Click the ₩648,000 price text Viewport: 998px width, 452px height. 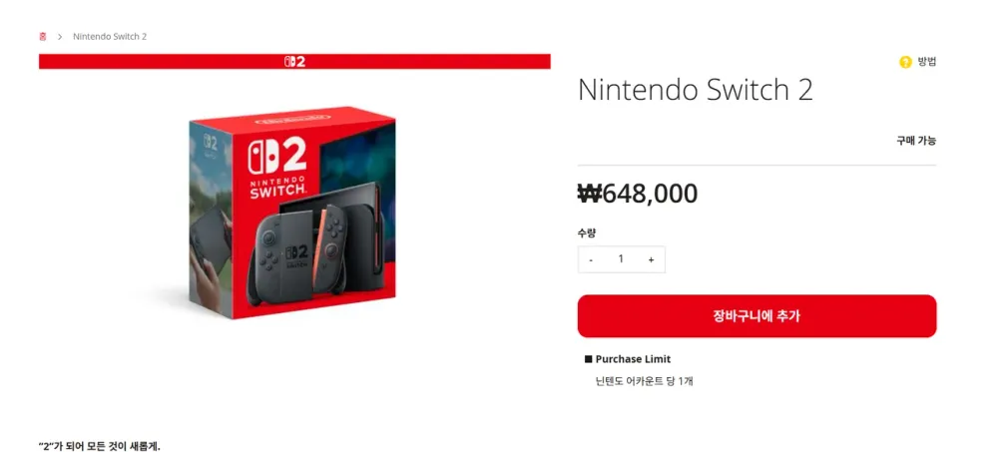[637, 194]
